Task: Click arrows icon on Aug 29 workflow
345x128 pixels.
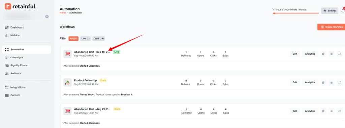Action: click(x=340, y=111)
